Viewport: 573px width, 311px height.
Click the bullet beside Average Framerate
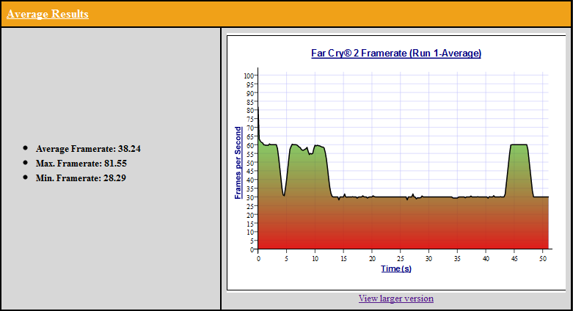tap(26, 147)
